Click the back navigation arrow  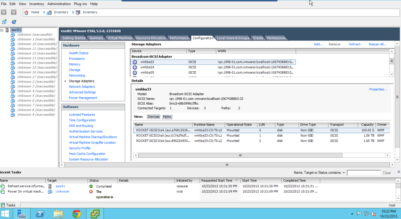(x=4, y=12)
